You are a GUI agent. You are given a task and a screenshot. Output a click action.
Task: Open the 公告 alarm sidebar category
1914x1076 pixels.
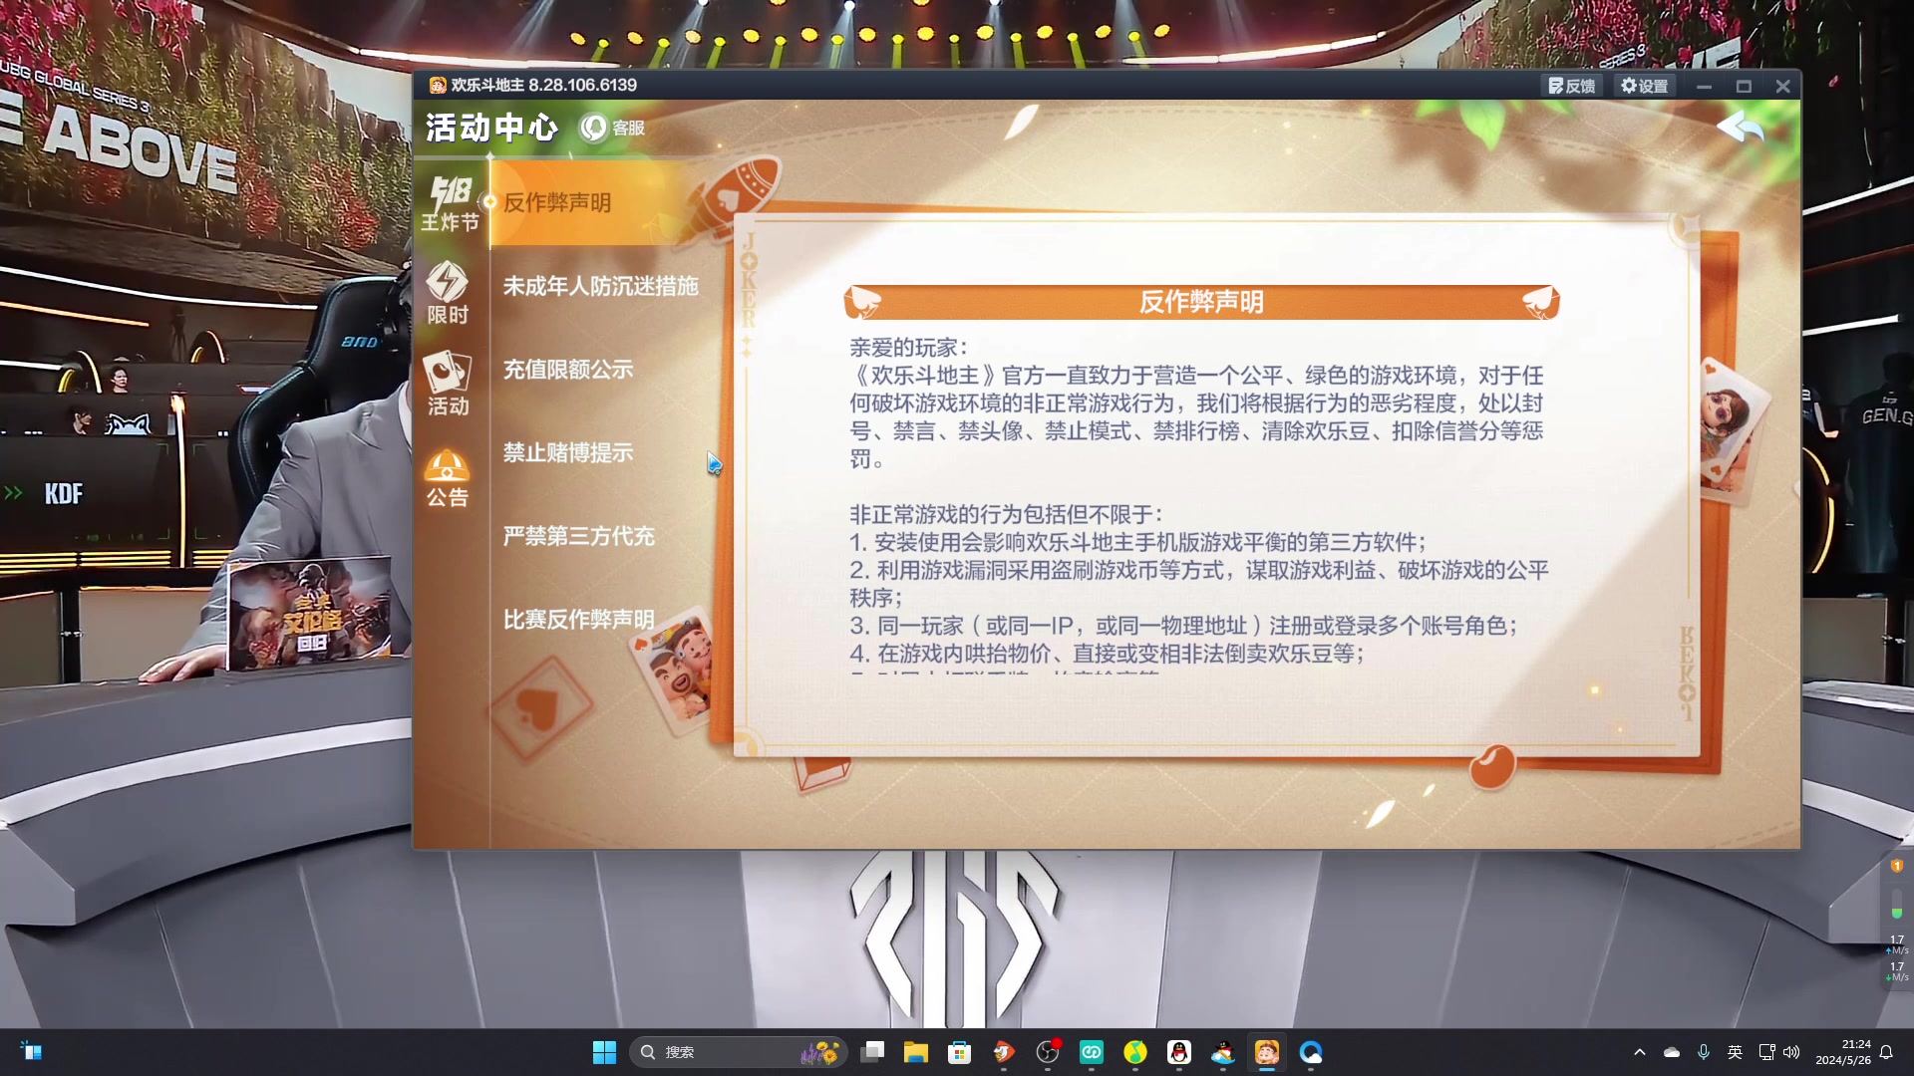coord(447,478)
